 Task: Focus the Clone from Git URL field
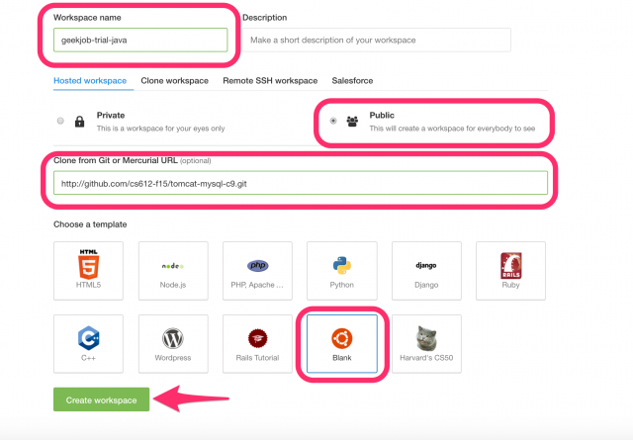click(301, 183)
